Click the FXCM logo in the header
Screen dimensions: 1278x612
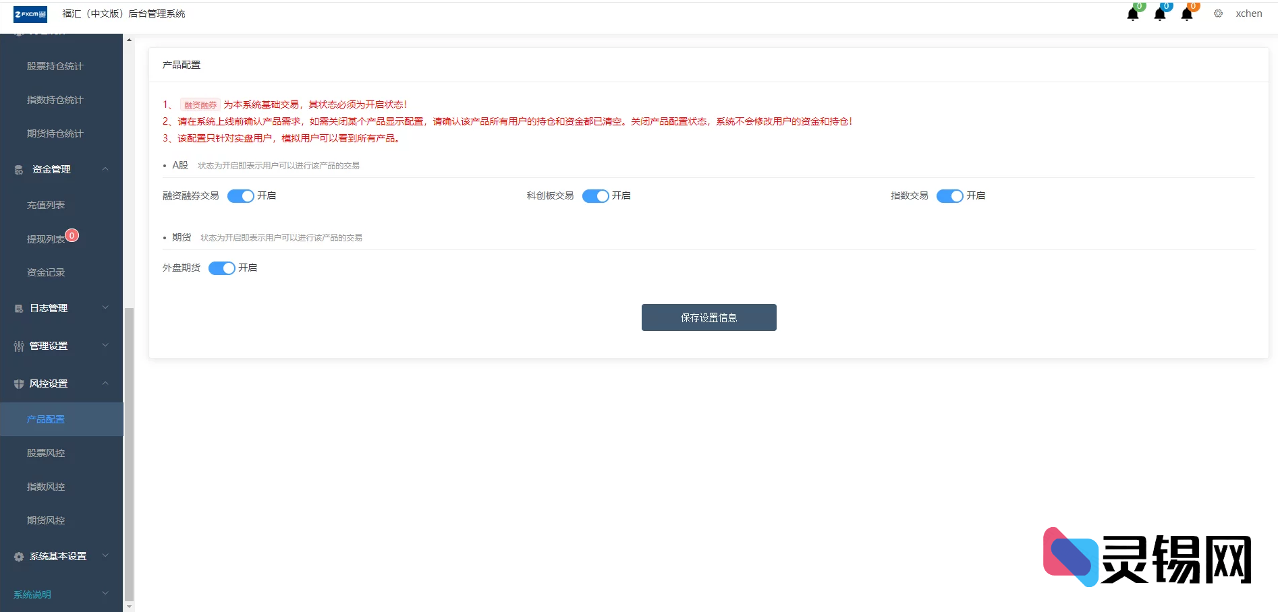pos(30,14)
